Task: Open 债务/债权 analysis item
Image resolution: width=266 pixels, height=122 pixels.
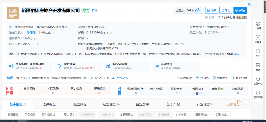Action: [156, 91]
